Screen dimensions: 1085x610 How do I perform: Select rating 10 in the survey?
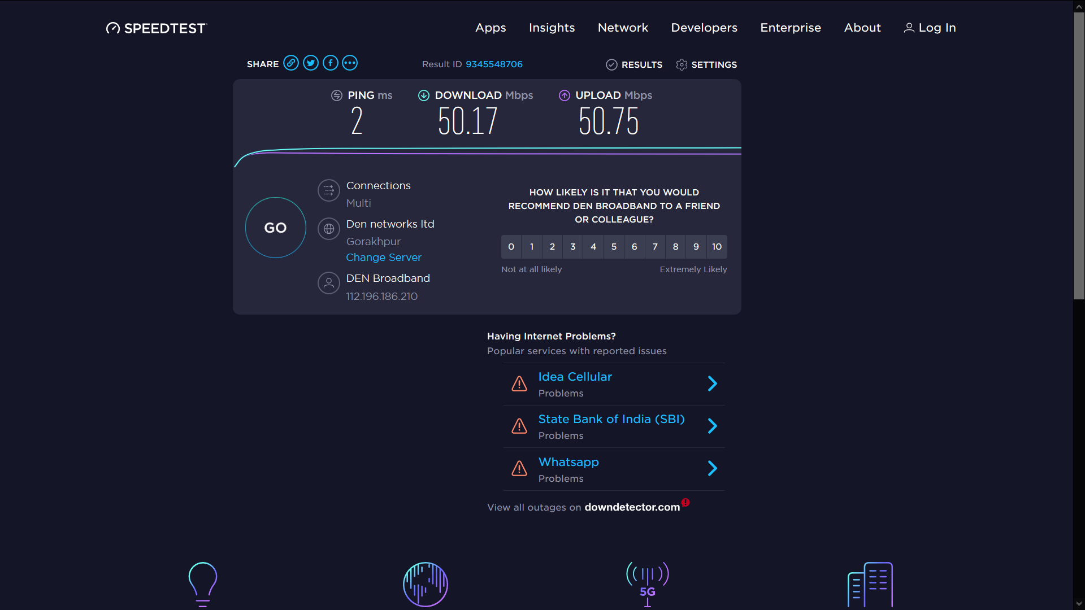coord(717,247)
